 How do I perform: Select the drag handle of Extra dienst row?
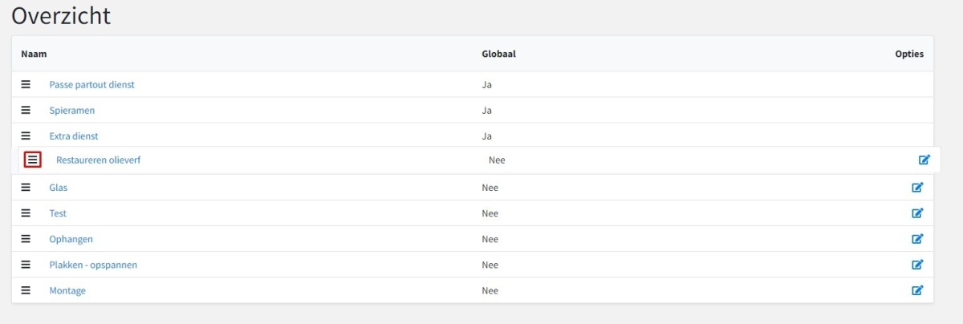pyautogui.click(x=26, y=136)
